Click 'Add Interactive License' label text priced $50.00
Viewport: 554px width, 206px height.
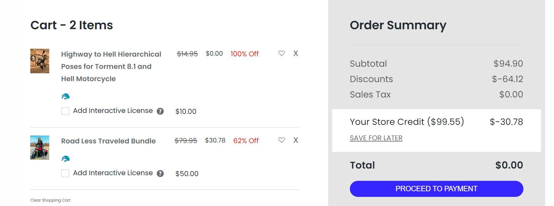(x=113, y=173)
